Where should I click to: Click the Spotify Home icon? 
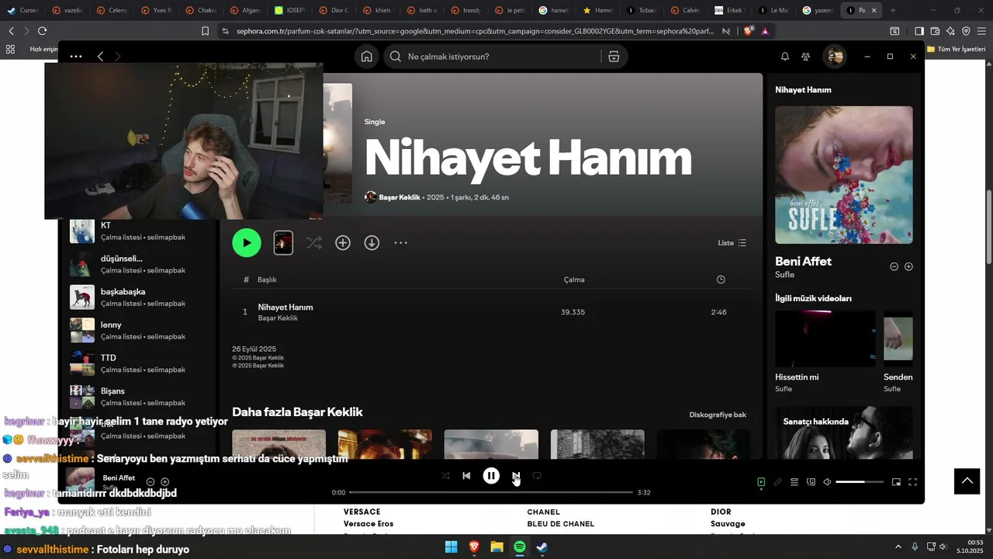pos(366,57)
